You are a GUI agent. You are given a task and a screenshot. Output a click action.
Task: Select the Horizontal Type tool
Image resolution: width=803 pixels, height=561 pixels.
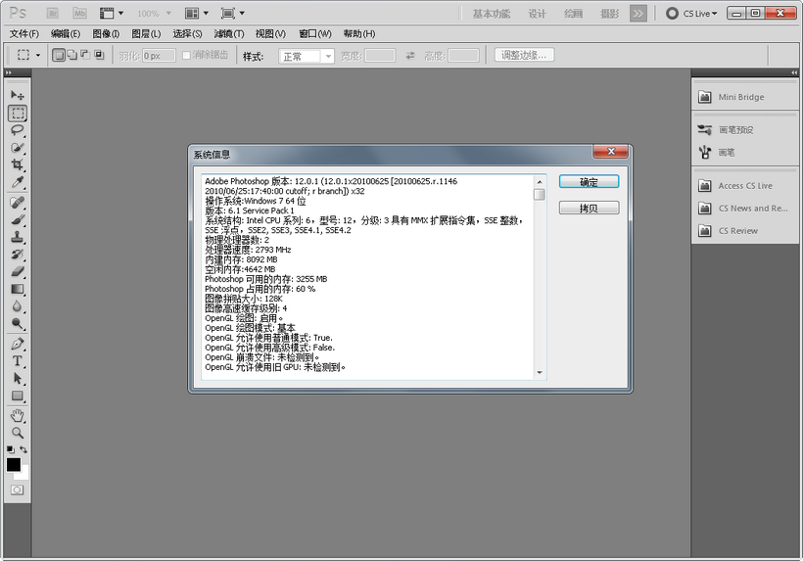click(x=17, y=361)
